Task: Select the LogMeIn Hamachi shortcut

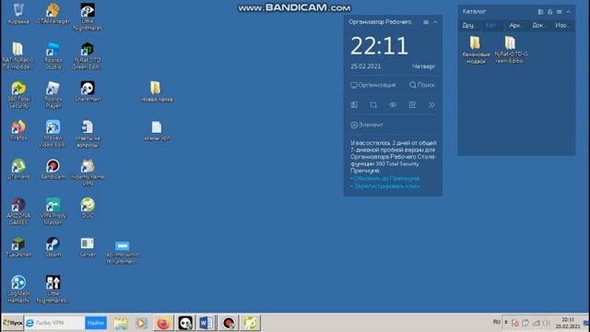Action: [x=18, y=289]
